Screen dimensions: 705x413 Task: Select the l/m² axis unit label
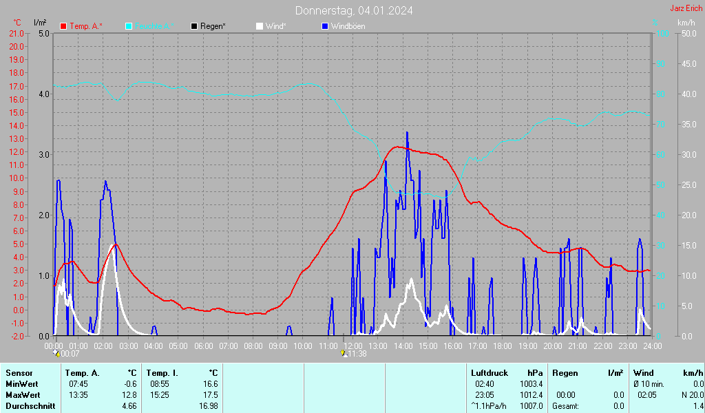coord(40,23)
